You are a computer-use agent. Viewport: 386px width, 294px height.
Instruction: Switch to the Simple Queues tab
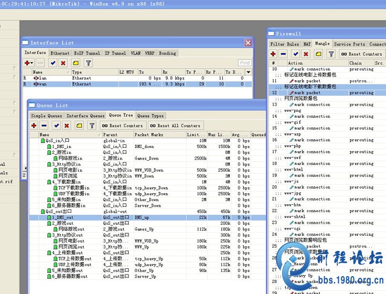[x=46, y=115]
